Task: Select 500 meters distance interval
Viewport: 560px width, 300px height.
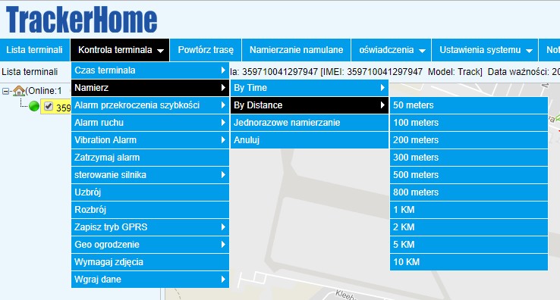Action: [469, 175]
